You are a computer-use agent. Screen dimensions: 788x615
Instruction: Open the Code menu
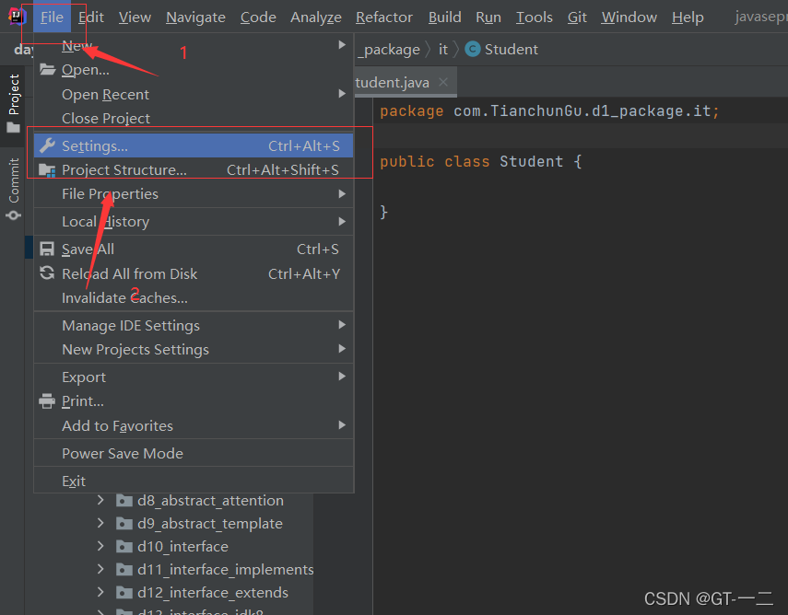click(258, 17)
